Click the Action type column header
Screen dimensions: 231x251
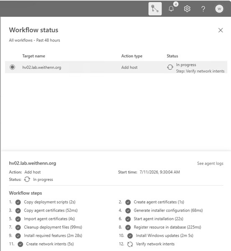click(132, 56)
